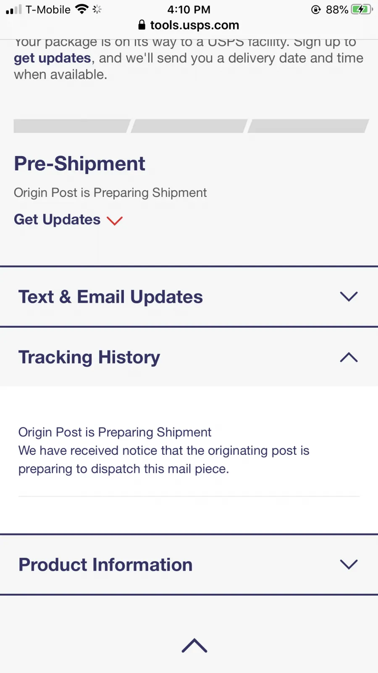The image size is (378, 673).
Task: Tap the tools.usps.com address bar
Action: pyautogui.click(x=189, y=25)
